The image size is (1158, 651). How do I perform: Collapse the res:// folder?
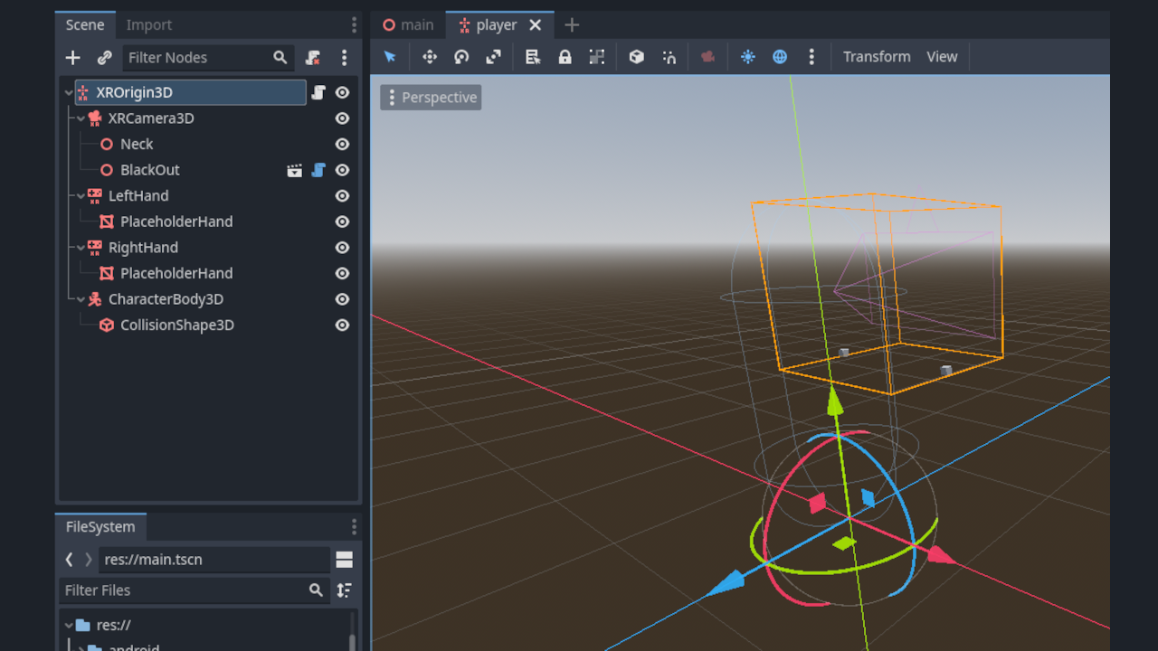(x=69, y=625)
